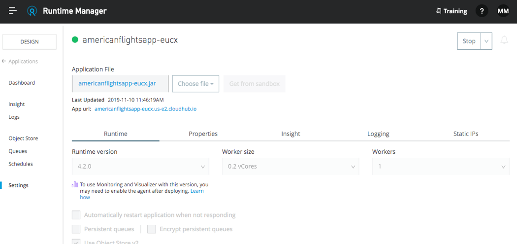
Task: Click the Runtime Manager logo icon
Action: 32,11
